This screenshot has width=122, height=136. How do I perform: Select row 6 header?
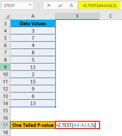pos(5,45)
